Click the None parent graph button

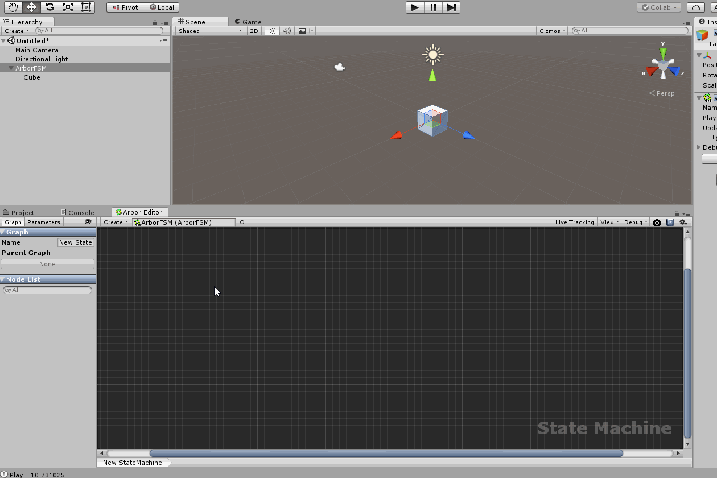(x=48, y=264)
